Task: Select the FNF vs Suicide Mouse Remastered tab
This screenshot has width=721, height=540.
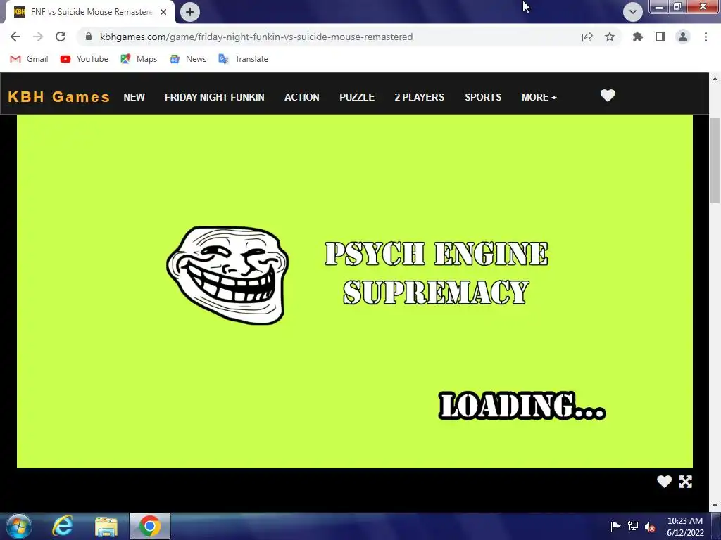Action: [x=89, y=12]
